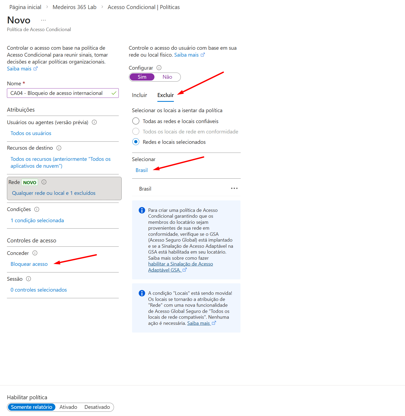Click info icon next to Sessão

[28, 279]
